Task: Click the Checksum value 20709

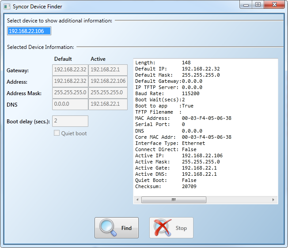Action: point(189,186)
